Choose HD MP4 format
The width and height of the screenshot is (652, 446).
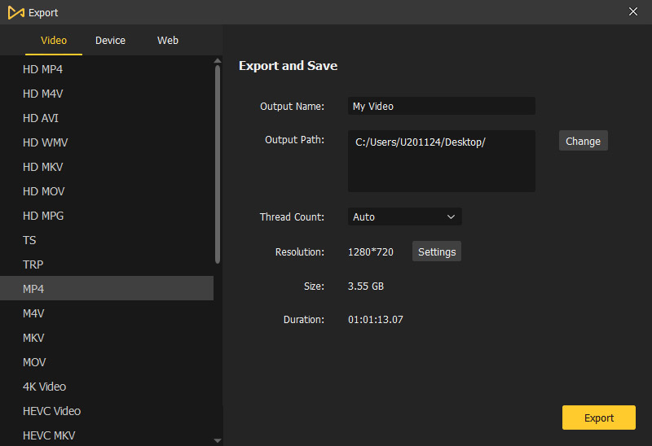click(42, 69)
